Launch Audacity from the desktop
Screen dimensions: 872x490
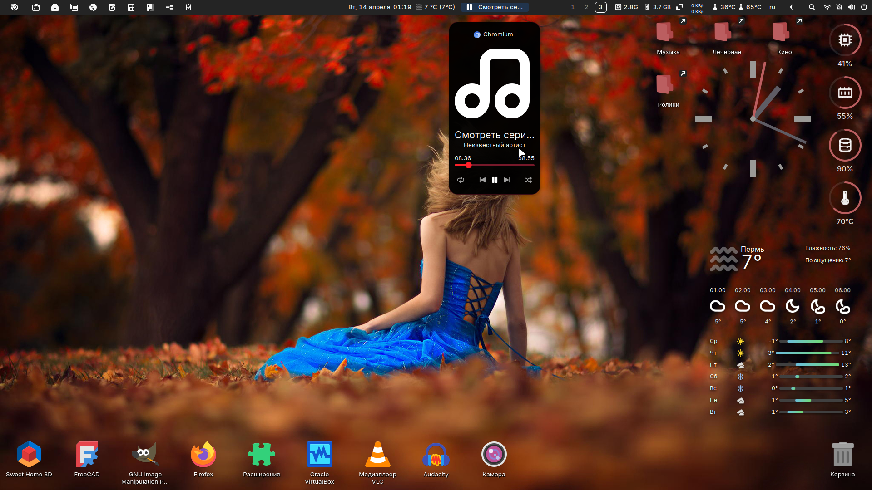(x=436, y=455)
